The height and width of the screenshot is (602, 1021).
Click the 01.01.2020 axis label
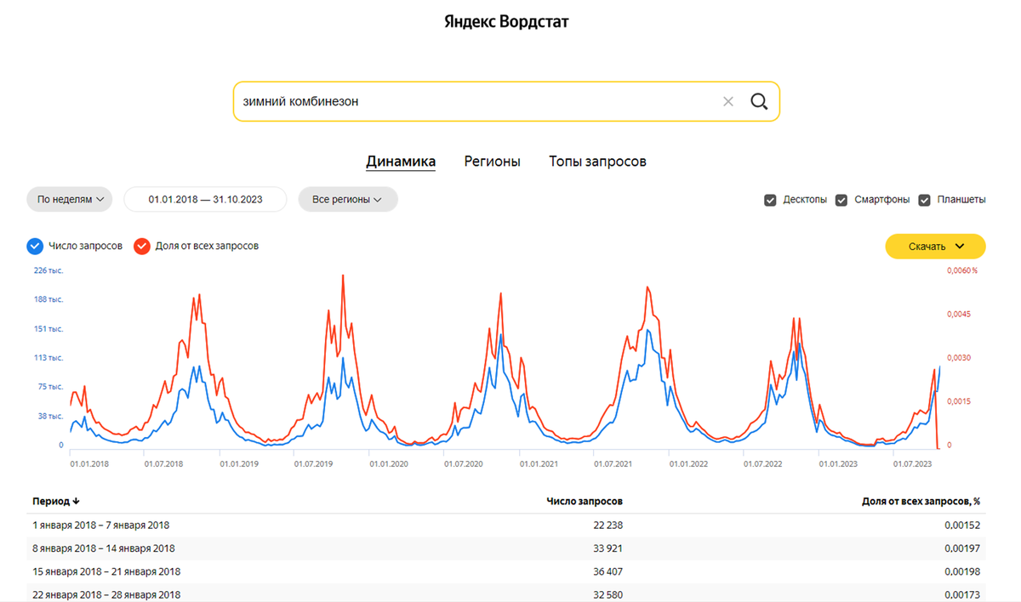click(388, 464)
